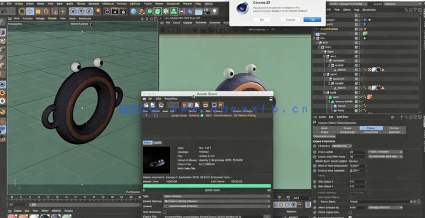Click the coordinate system icon
This screenshot has width=425, height=218.
click(98, 11)
